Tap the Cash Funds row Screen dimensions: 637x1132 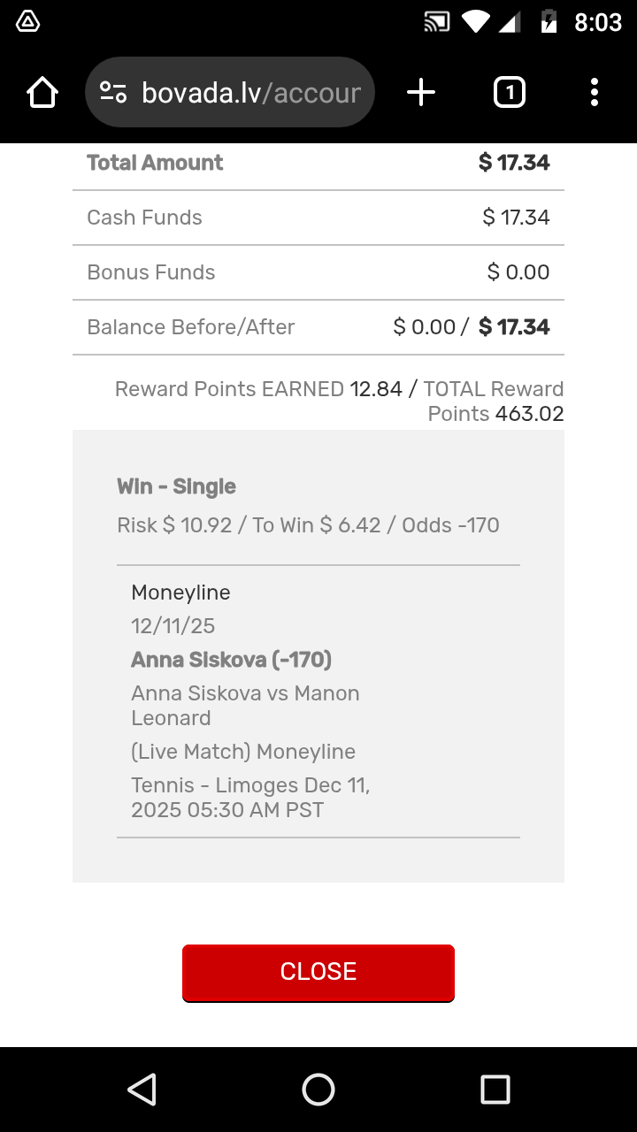click(x=318, y=218)
